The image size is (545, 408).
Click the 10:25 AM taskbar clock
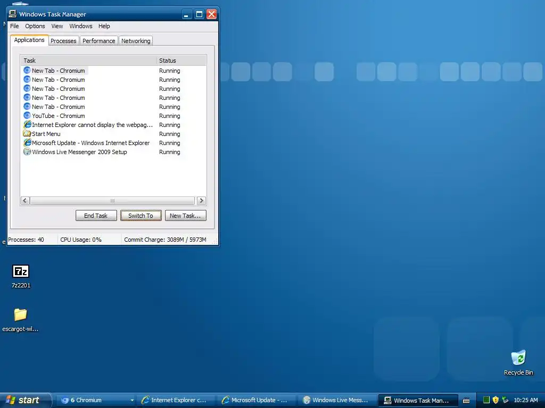(x=526, y=400)
